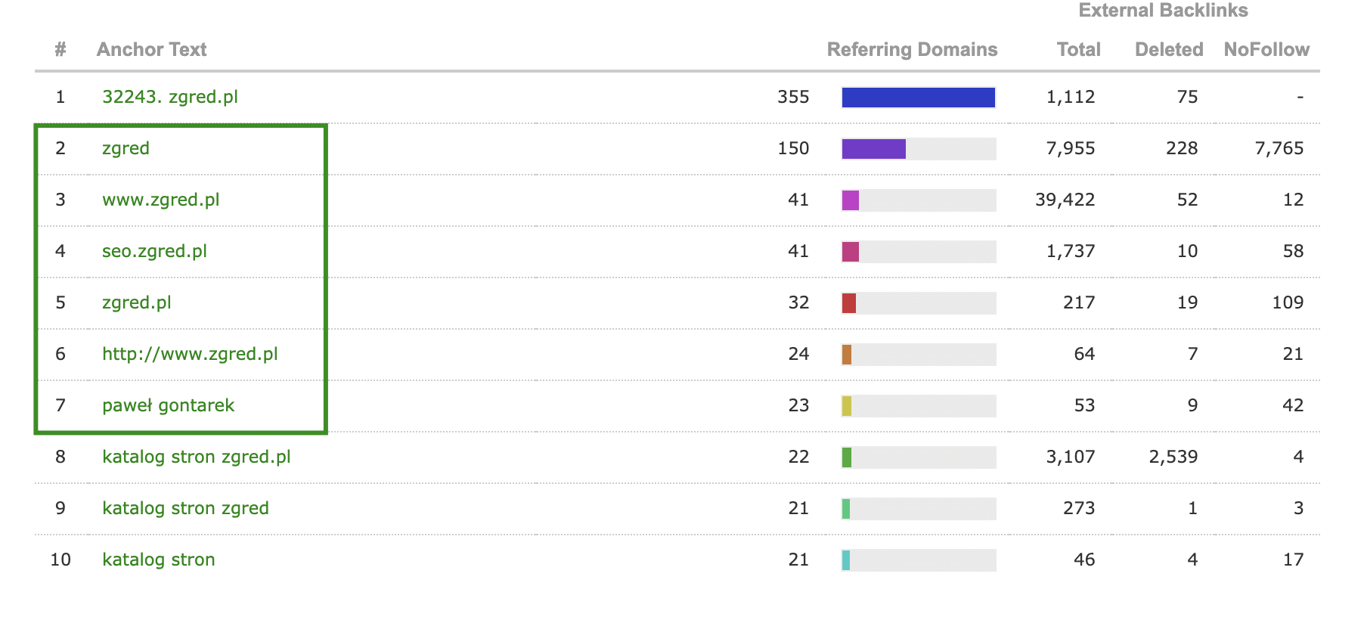Select the 'seo.zgred.pl' anchor text
Viewport: 1364px width, 617px height.
click(x=154, y=251)
